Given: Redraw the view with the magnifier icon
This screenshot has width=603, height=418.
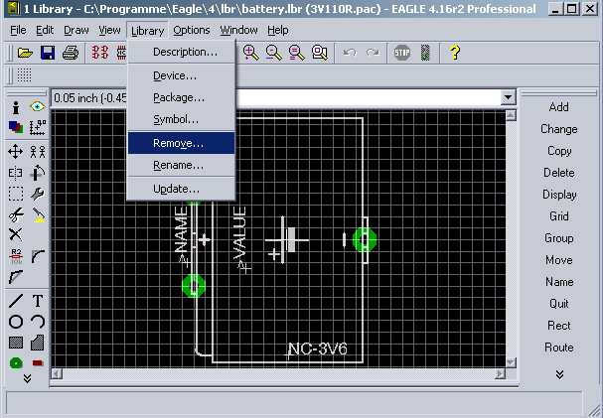Looking at the screenshot, I should 296,53.
